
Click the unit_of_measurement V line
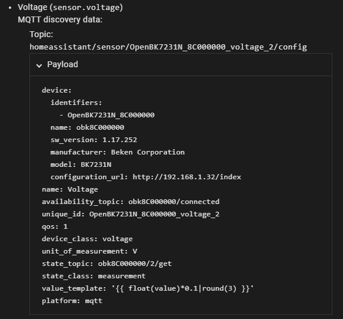pos(89,251)
